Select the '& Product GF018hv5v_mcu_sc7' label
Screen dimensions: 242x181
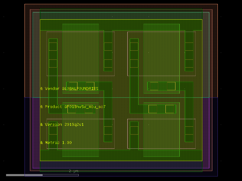click(73, 107)
